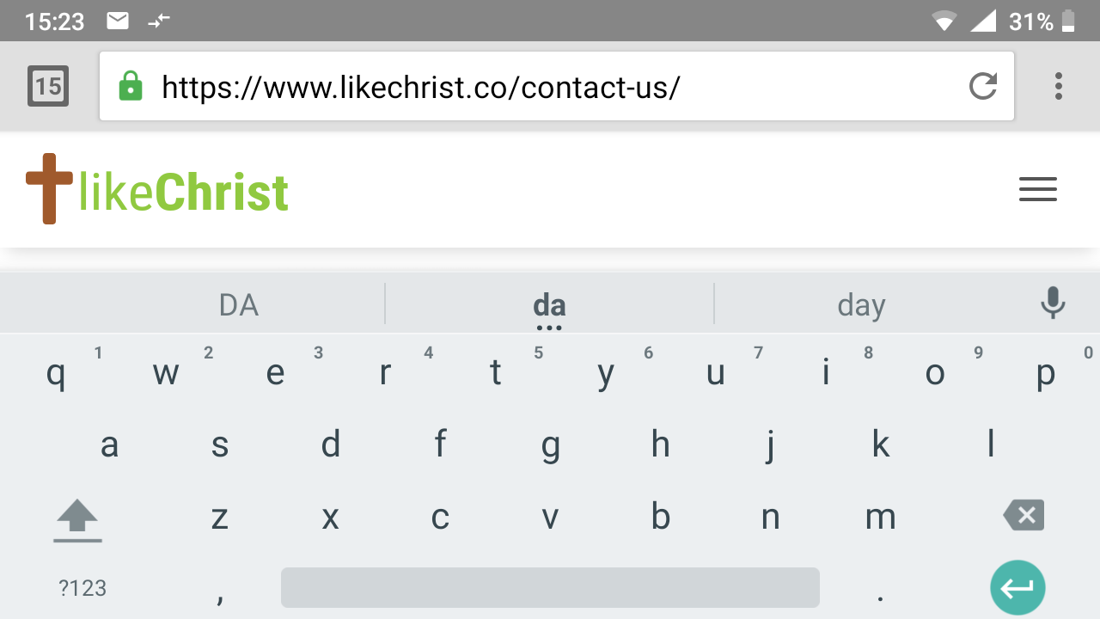
Task: Pick the uppercase "DA" suggestion
Action: point(239,305)
